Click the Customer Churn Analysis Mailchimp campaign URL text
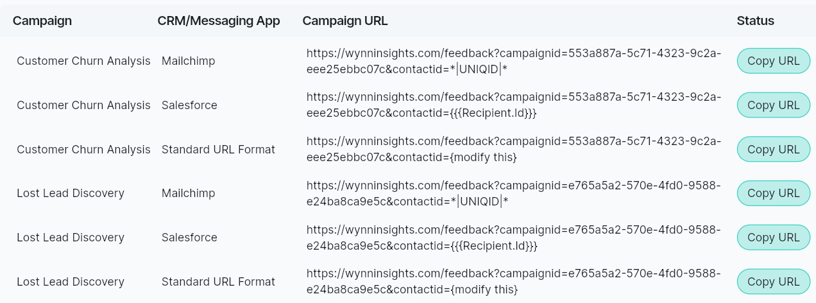Viewport: 816px width, 303px height. [x=513, y=62]
